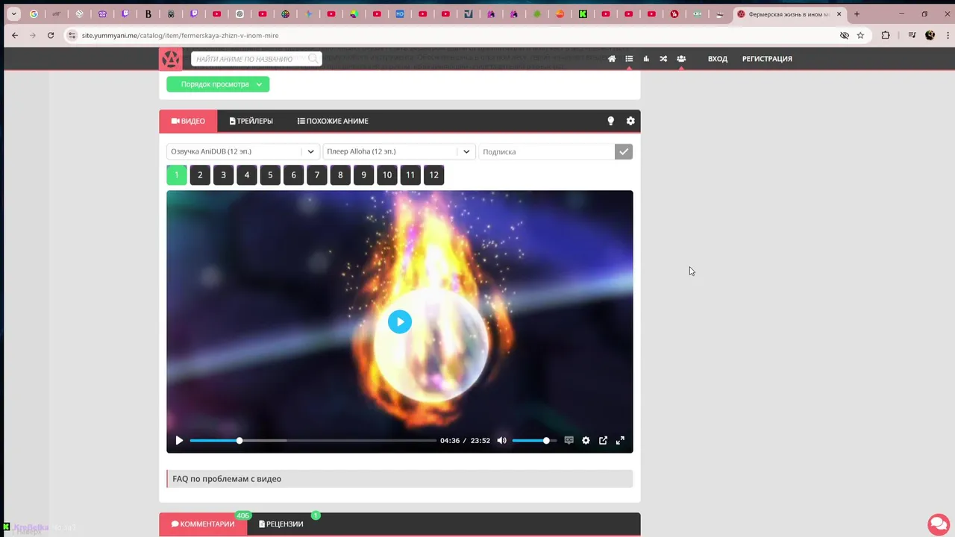Open a new browser tab
Image resolution: width=955 pixels, height=537 pixels.
(857, 14)
